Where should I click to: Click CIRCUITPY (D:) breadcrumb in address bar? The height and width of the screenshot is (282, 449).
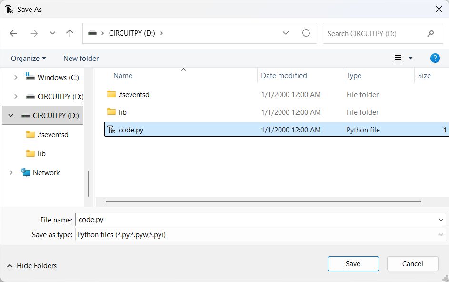coord(132,33)
